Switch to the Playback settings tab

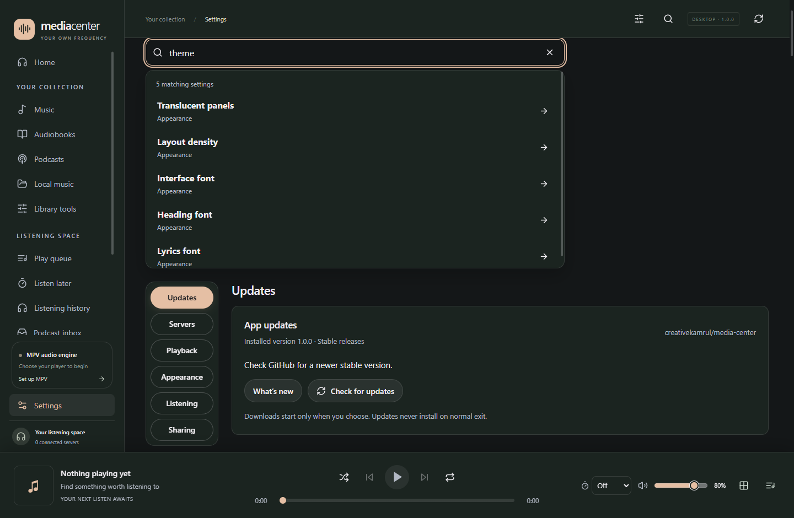(182, 350)
